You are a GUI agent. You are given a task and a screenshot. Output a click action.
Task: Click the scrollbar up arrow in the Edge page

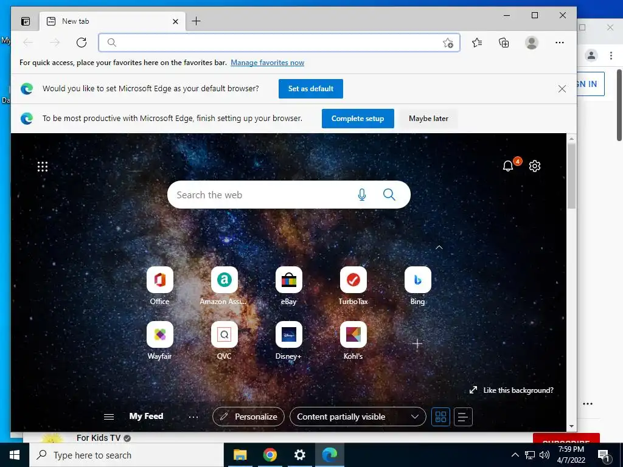(571, 139)
